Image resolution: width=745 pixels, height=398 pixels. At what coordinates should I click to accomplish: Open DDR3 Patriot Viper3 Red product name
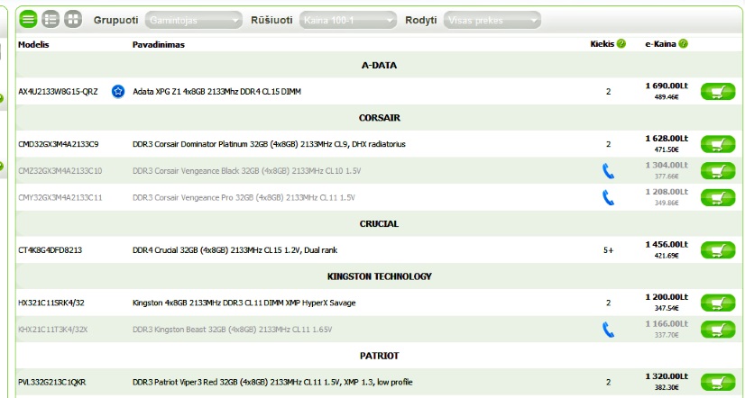tap(272, 382)
